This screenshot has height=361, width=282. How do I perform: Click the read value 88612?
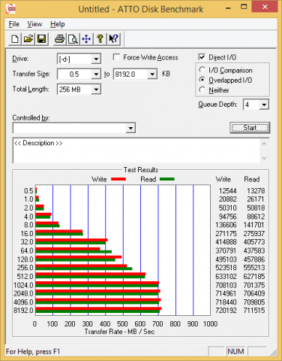[256, 217]
